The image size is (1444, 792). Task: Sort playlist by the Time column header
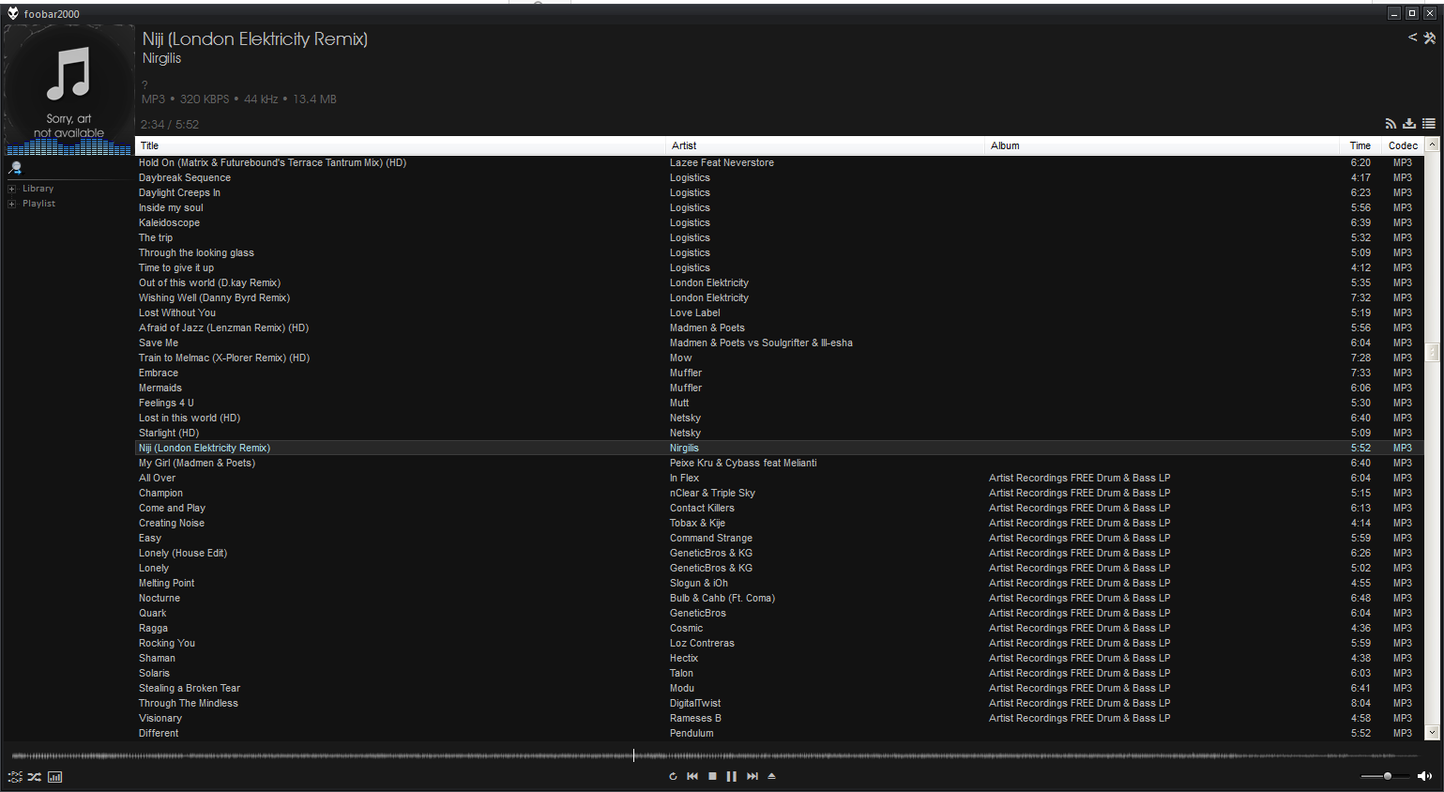(1360, 145)
